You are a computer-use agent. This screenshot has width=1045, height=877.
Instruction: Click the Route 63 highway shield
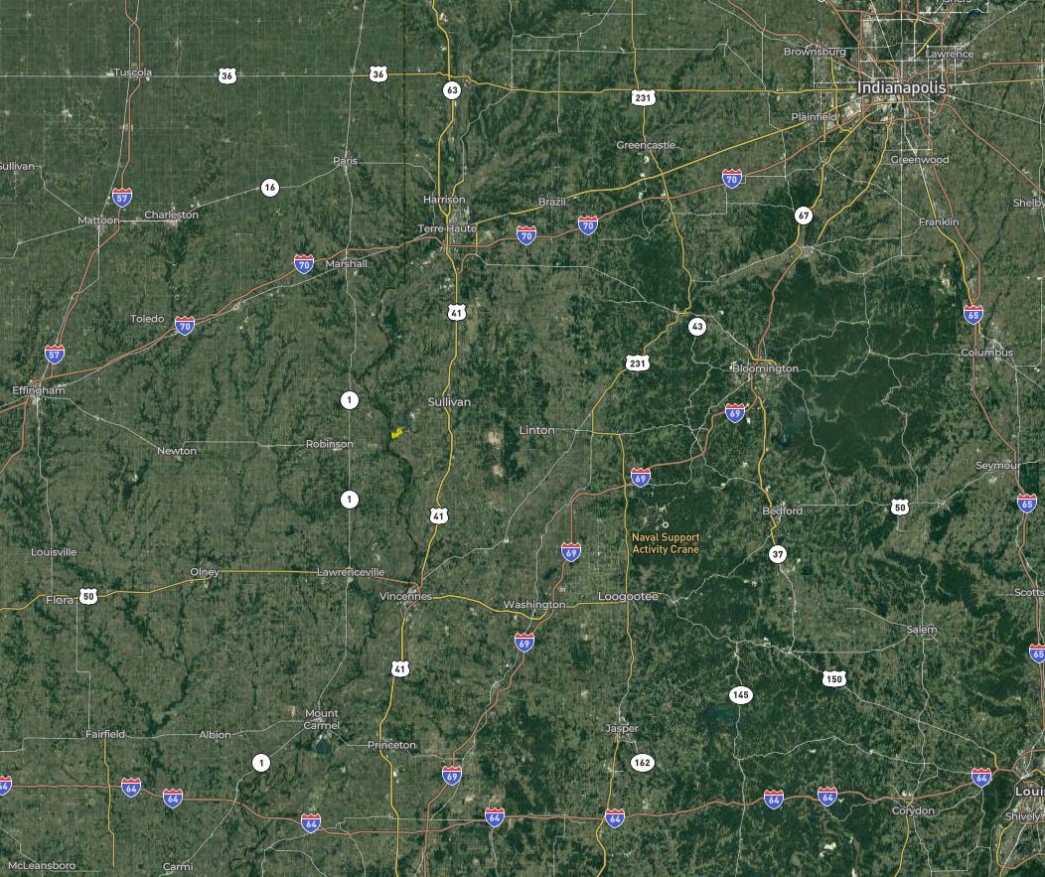(x=452, y=90)
